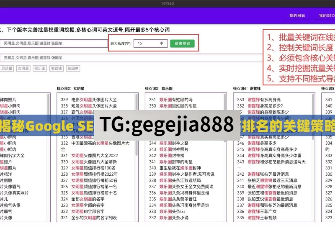Click the 核心词2: 女明星 heading
The height and width of the screenshot is (251, 335).
[70, 89]
